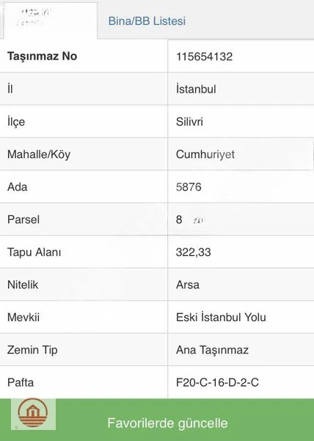Click Zemin Tip value Ana Taşınmaz
314x441 pixels.
tap(212, 350)
